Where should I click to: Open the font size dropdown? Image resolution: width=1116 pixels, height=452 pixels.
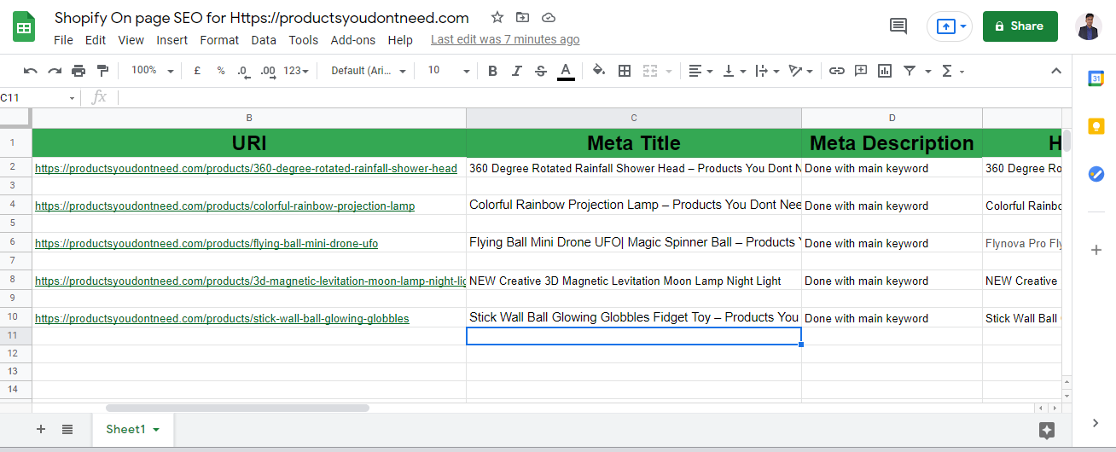tap(448, 71)
